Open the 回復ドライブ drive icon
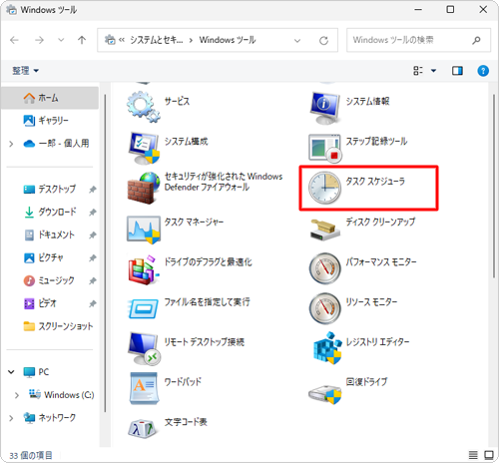499x463 pixels. pos(325,394)
